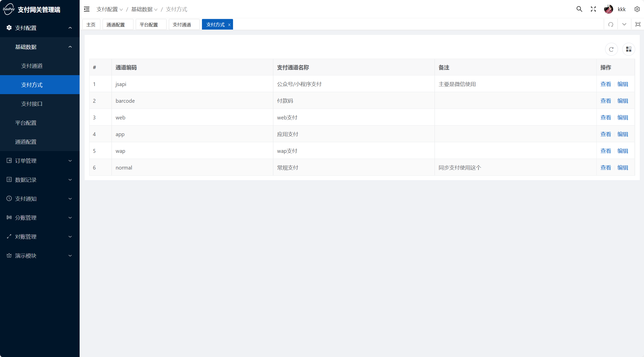Edit the web row via 编辑
Viewport: 644px width, 357px height.
coord(623,117)
